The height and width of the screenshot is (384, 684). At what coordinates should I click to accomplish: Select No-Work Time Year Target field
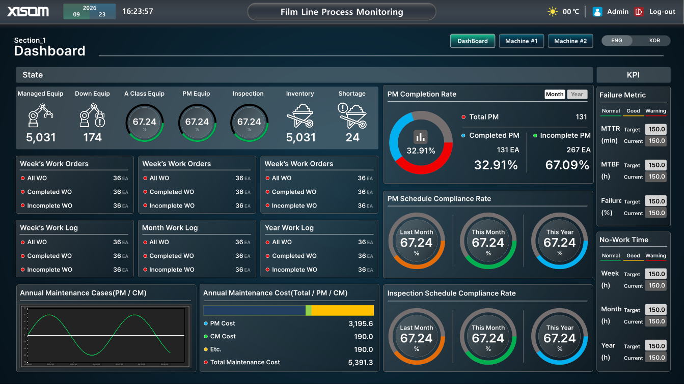(656, 346)
